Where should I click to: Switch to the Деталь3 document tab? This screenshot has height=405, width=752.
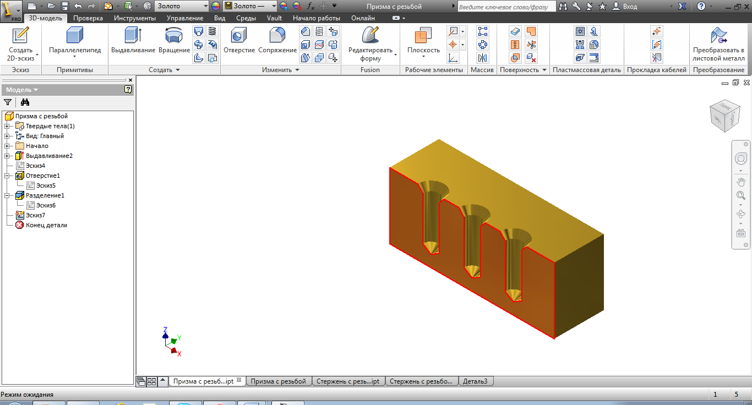tap(475, 381)
